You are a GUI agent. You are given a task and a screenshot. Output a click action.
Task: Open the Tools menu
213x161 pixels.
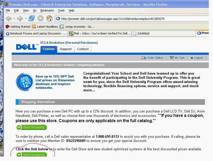pos(61,10)
